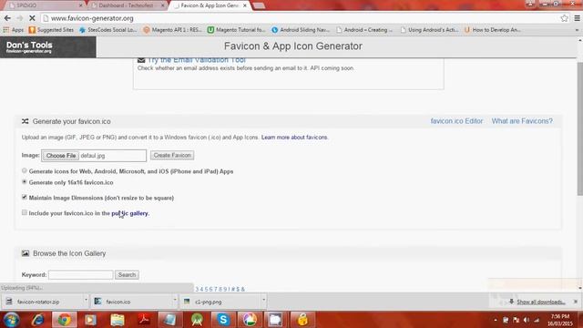Click the gallery Search button
The image size is (583, 328).
127,275
